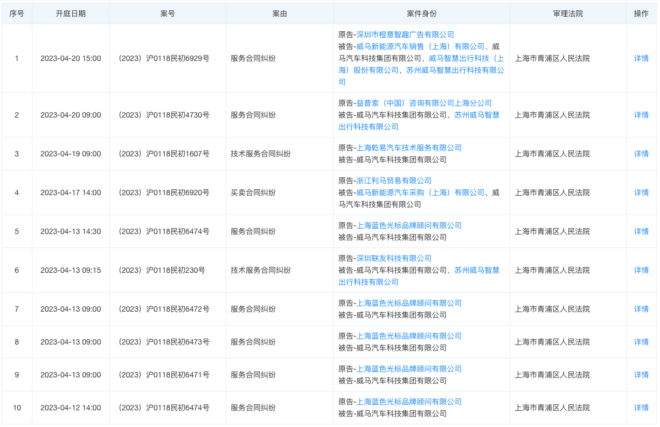Open plaintiff link 浙江利马贸易有限公司

[x=394, y=181]
